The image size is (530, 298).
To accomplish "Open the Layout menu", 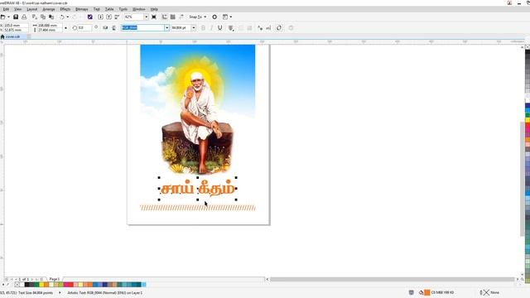I will (x=32, y=9).
